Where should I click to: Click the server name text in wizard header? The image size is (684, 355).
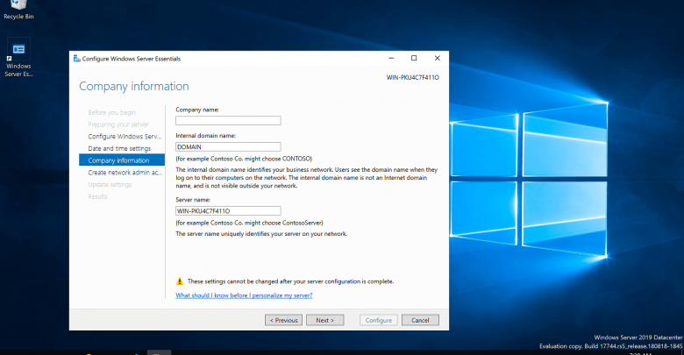tap(413, 78)
